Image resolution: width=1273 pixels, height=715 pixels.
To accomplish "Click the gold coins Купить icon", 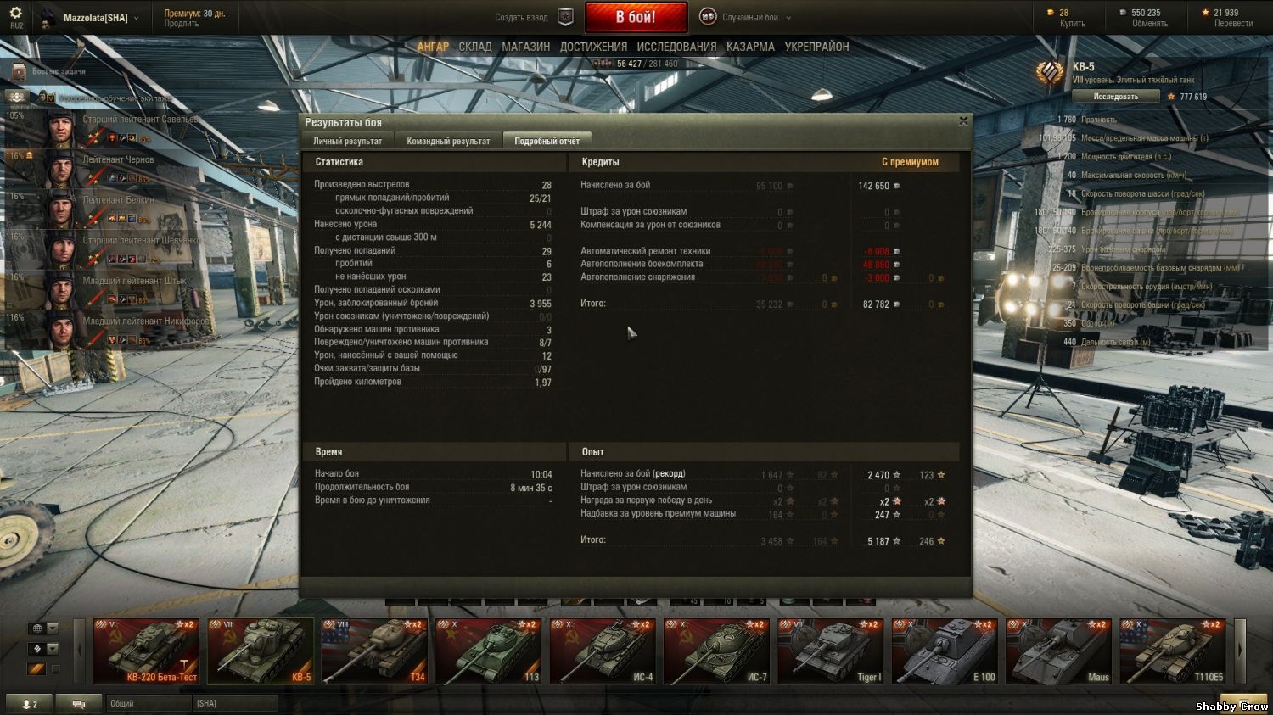I will click(x=1051, y=13).
